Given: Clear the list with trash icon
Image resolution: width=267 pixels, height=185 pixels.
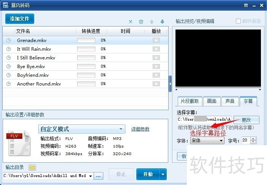Looking at the screenshot, I should [x=141, y=22].
